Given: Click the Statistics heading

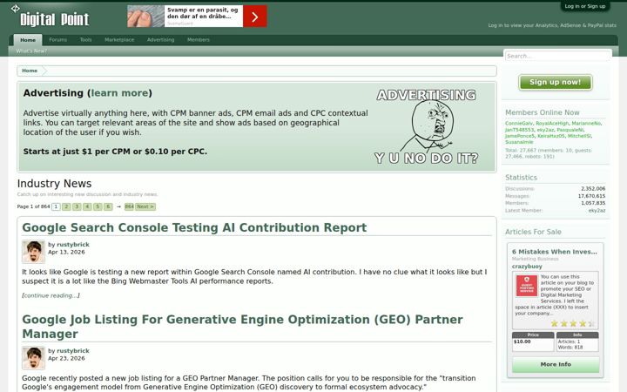Looking at the screenshot, I should [x=521, y=177].
